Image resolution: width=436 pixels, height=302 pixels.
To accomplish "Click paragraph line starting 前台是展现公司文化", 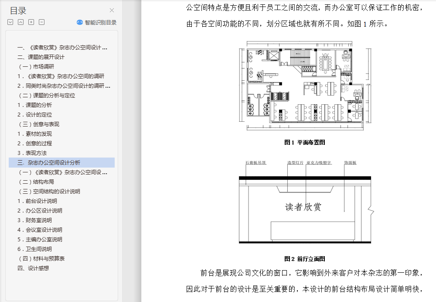I will 312,273.
